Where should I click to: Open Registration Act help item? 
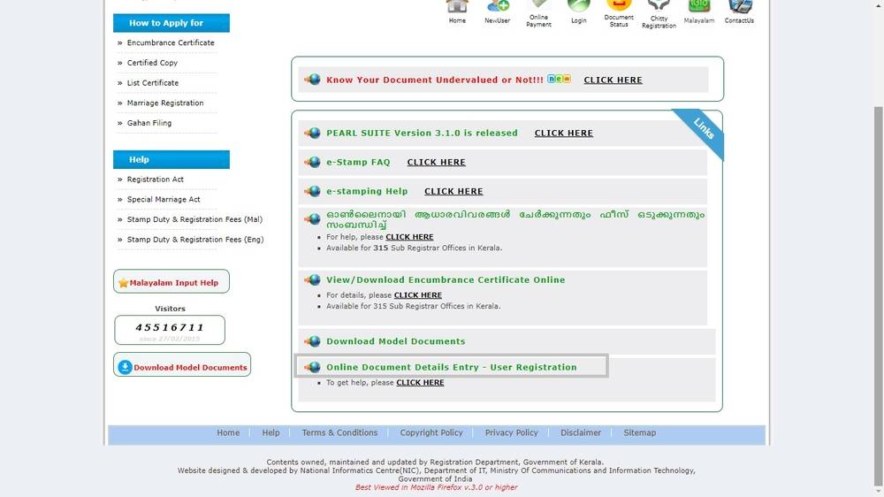click(155, 180)
